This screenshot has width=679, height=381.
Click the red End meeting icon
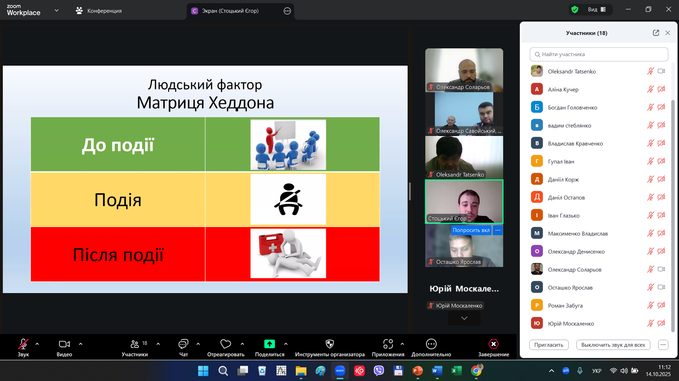(x=493, y=344)
